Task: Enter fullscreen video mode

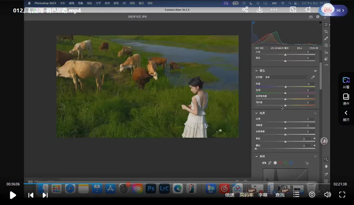Action: tap(342, 195)
